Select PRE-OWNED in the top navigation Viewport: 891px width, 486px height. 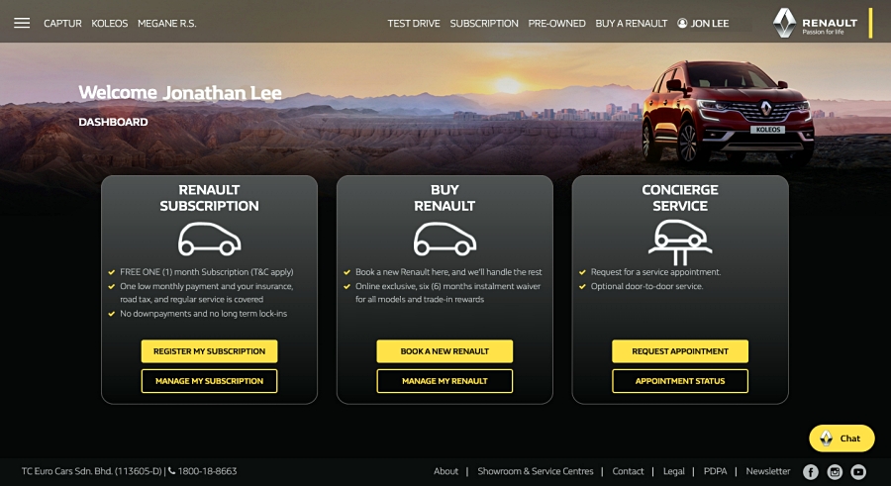pyautogui.click(x=556, y=24)
